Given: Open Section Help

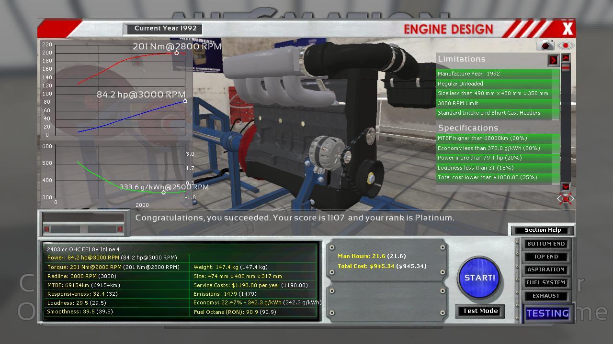Looking at the screenshot, I should [542, 230].
